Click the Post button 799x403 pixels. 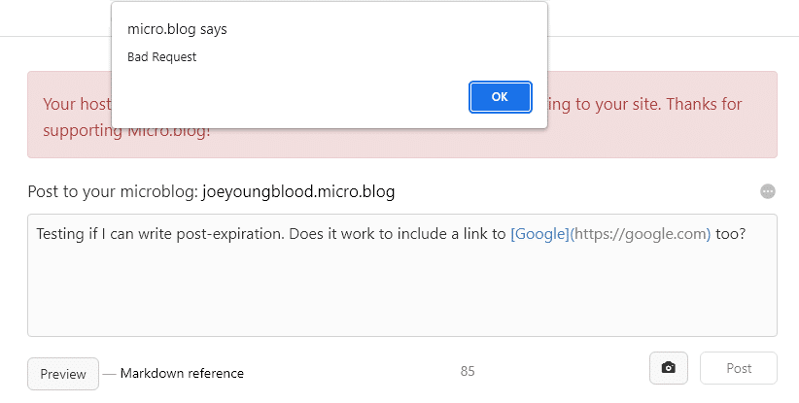(x=739, y=368)
